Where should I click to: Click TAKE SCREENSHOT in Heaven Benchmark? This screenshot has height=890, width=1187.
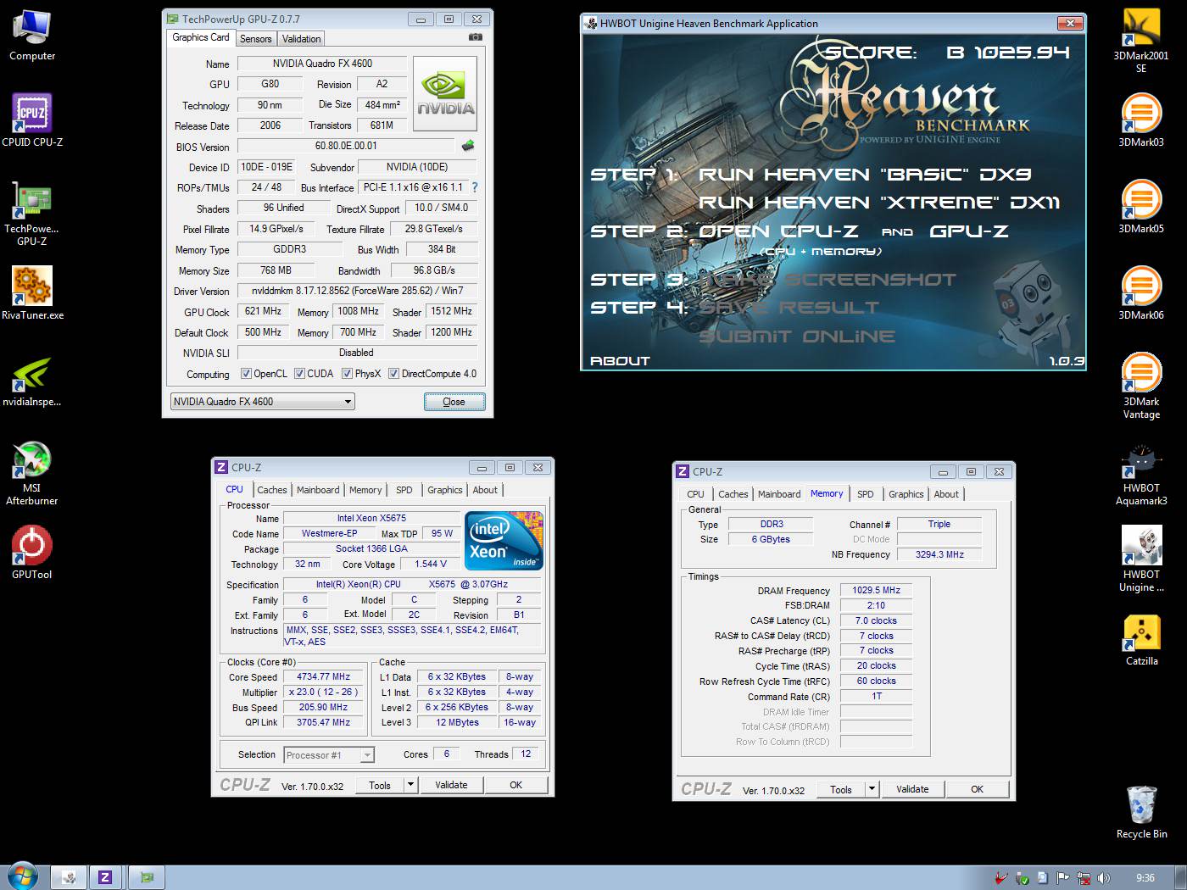pyautogui.click(x=826, y=279)
